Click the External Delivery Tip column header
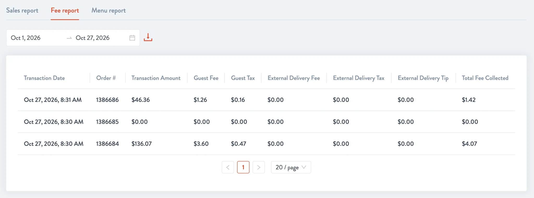Viewport: 534px width, 198px height. (423, 78)
